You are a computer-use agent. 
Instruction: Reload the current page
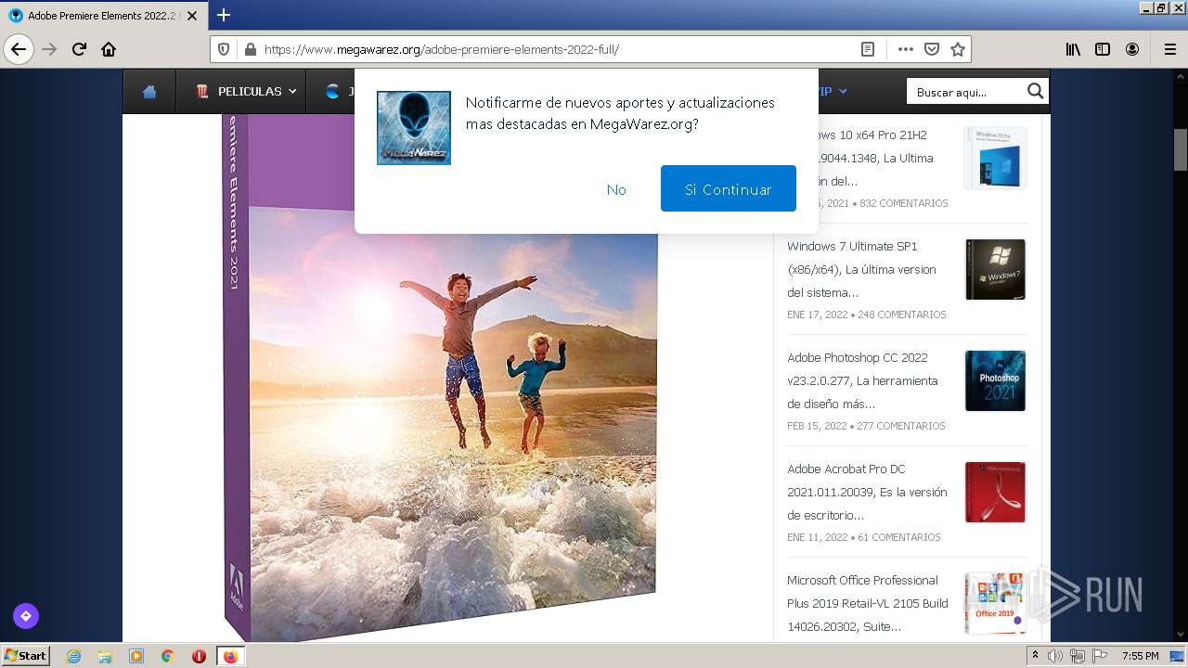tap(79, 49)
